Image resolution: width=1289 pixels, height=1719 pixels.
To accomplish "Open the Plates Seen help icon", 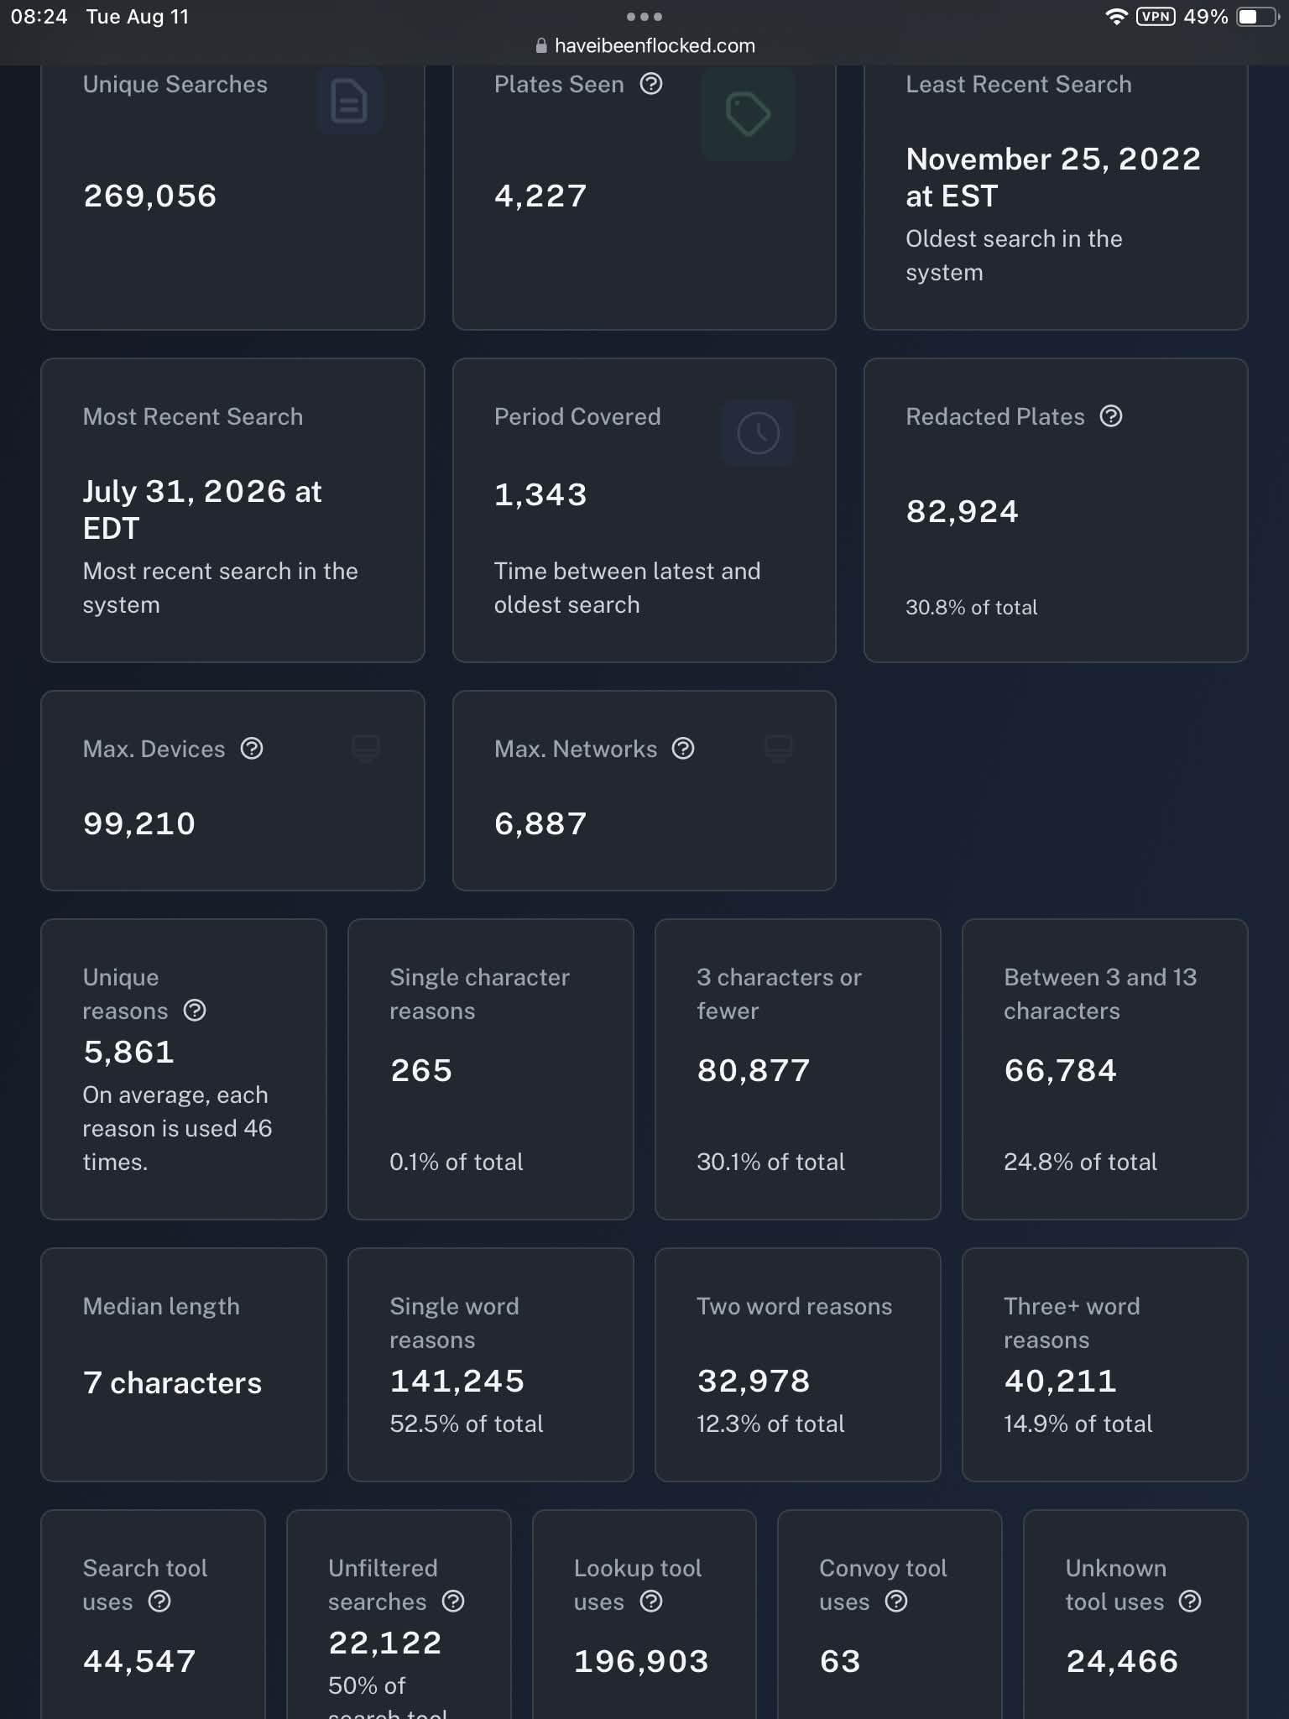I will point(651,84).
